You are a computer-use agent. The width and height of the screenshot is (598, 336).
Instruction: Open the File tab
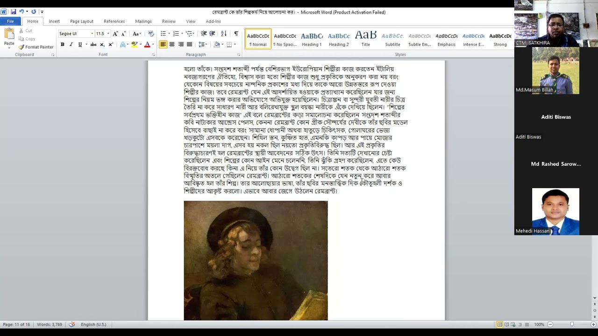(x=10, y=21)
